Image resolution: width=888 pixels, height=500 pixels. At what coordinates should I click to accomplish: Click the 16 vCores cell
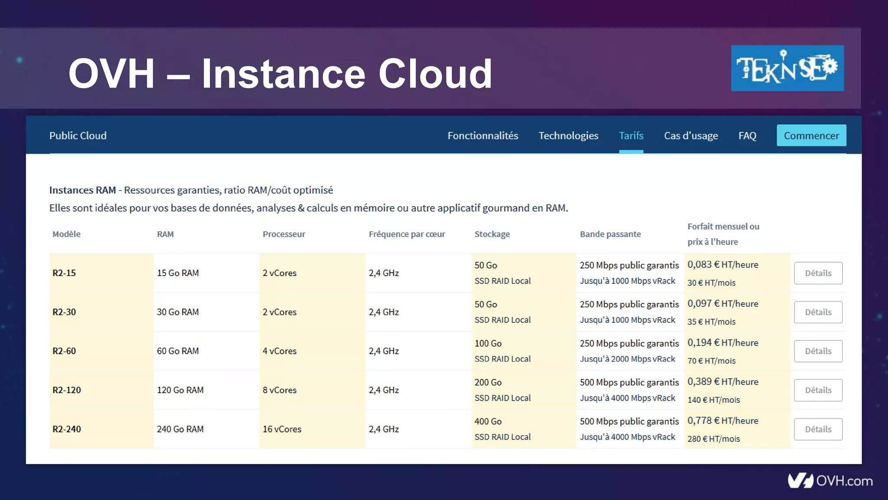pyautogui.click(x=282, y=429)
